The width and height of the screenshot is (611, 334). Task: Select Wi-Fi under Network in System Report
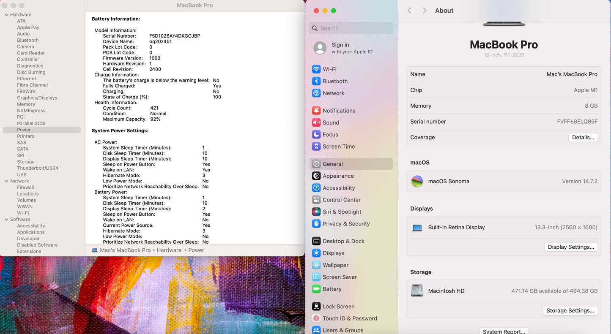click(23, 213)
